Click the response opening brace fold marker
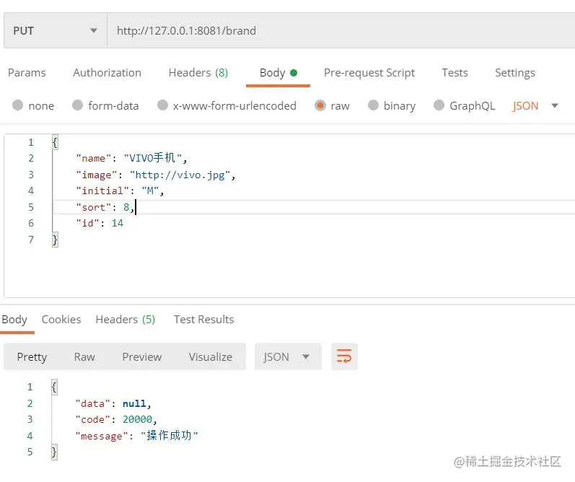575x482 pixels. tap(54, 387)
